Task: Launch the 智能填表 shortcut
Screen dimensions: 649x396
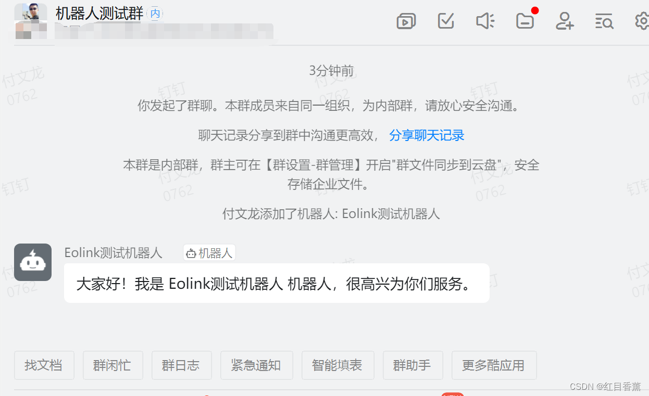Action: pos(338,365)
